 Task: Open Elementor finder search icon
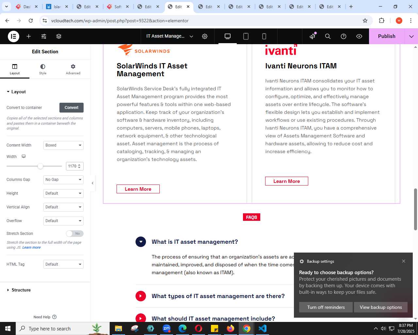tap(328, 36)
